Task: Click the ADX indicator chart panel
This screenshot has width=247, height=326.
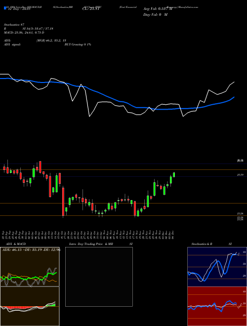Action: [x=30, y=267]
